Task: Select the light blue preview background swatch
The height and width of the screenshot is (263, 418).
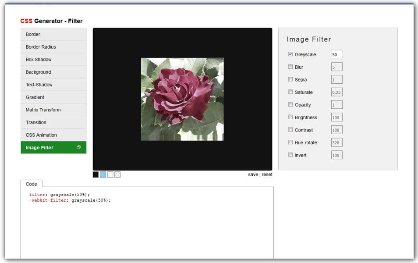Action: point(103,174)
